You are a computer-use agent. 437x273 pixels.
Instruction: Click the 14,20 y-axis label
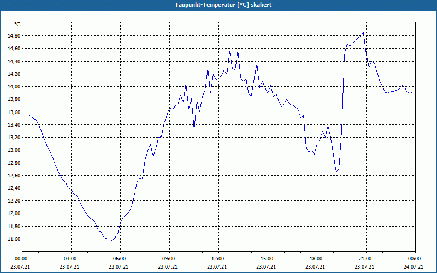tap(14, 74)
